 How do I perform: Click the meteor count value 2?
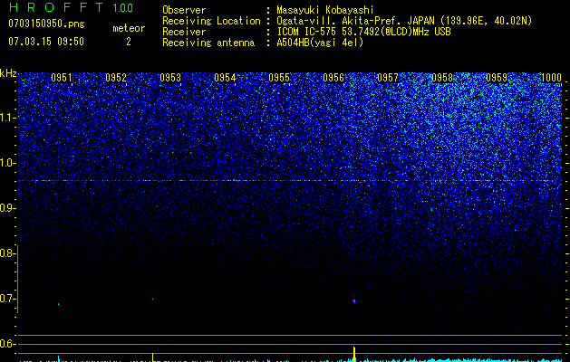[x=129, y=42]
